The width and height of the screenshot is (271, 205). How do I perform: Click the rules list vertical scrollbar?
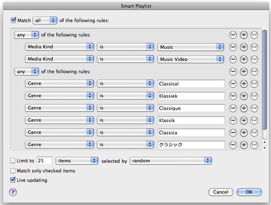tap(264, 80)
